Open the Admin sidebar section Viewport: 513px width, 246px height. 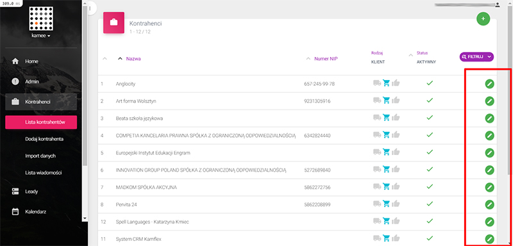point(41,81)
